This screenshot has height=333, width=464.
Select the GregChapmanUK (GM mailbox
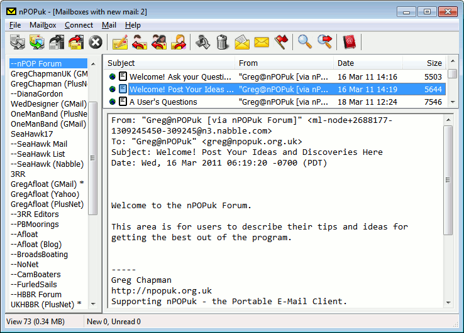click(x=48, y=73)
